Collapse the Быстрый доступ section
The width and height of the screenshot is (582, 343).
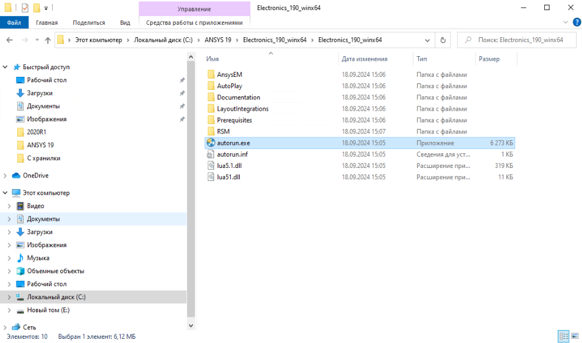[5, 67]
